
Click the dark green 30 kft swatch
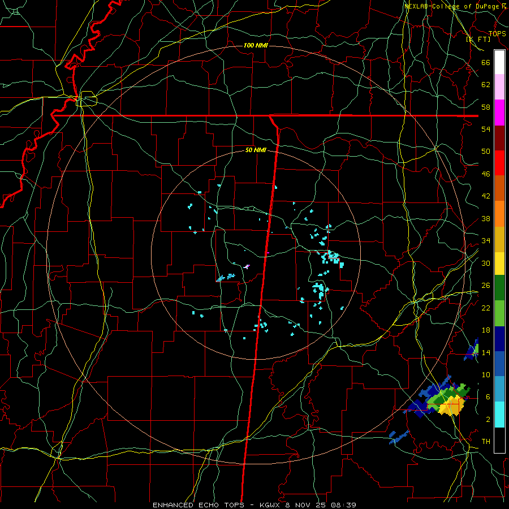point(499,288)
